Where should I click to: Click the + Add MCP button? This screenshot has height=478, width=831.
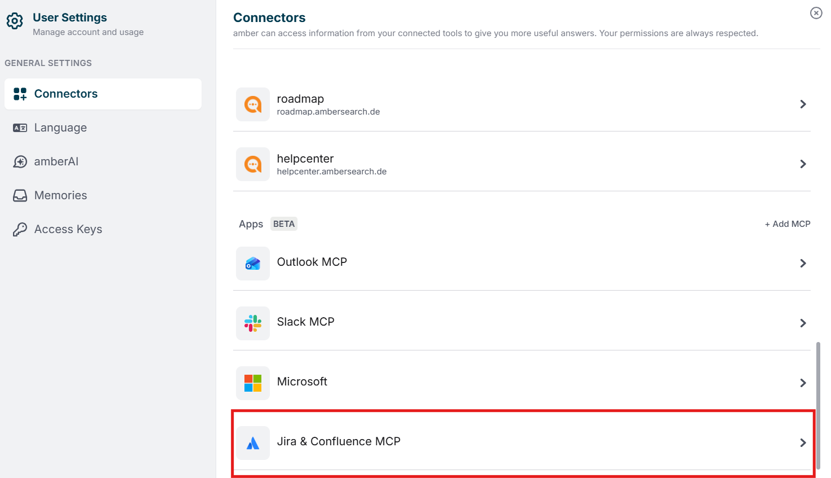[788, 224]
